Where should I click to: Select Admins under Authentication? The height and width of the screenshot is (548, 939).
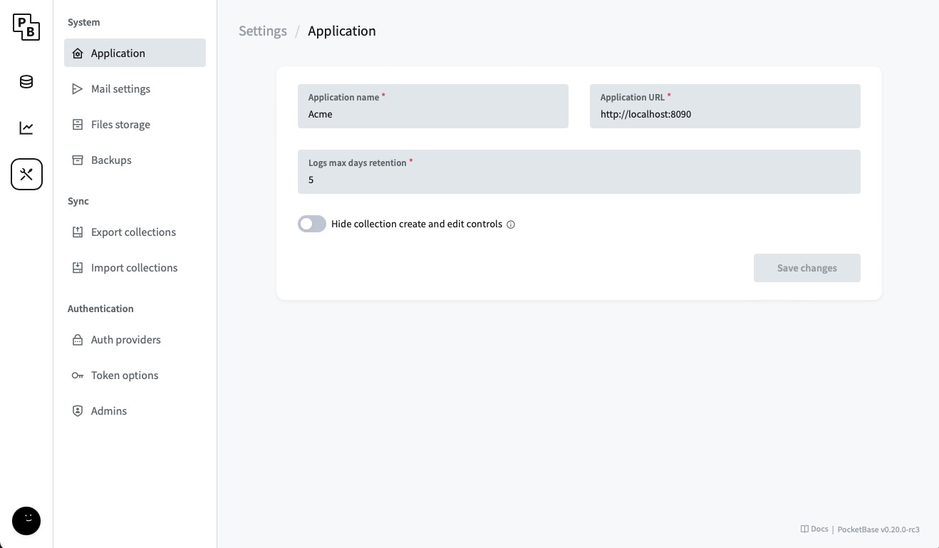click(108, 411)
